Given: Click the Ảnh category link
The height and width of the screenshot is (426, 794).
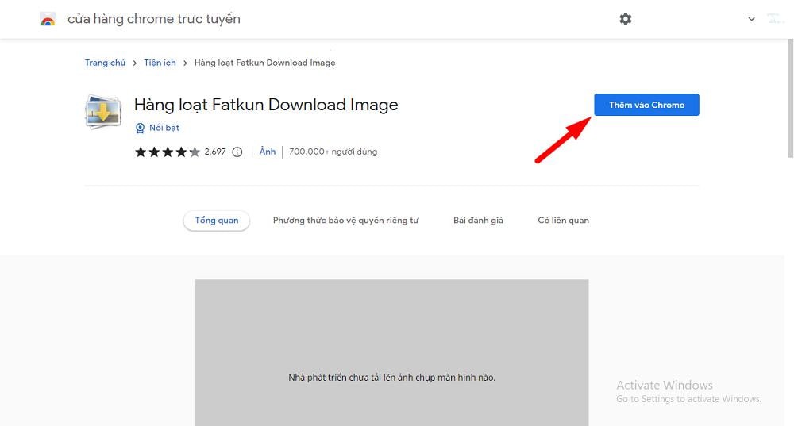Looking at the screenshot, I should click(268, 152).
